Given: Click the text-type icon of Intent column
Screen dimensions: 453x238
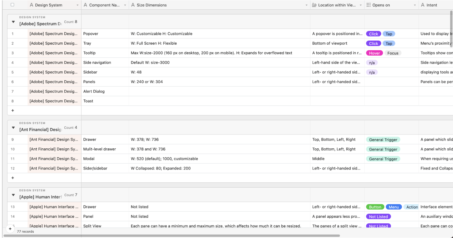Looking at the screenshot, I should tap(423, 5).
